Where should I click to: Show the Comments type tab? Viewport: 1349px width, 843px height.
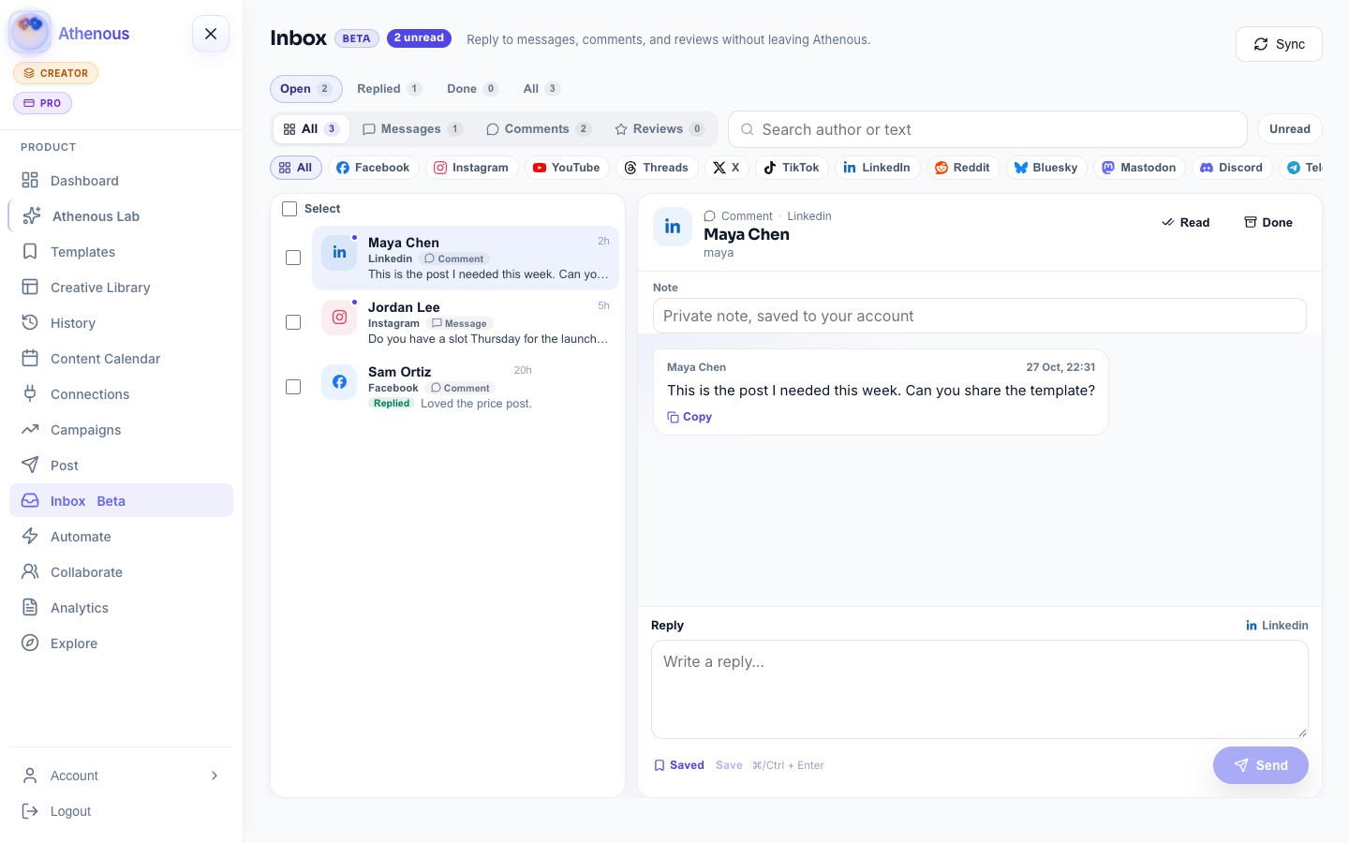point(538,129)
